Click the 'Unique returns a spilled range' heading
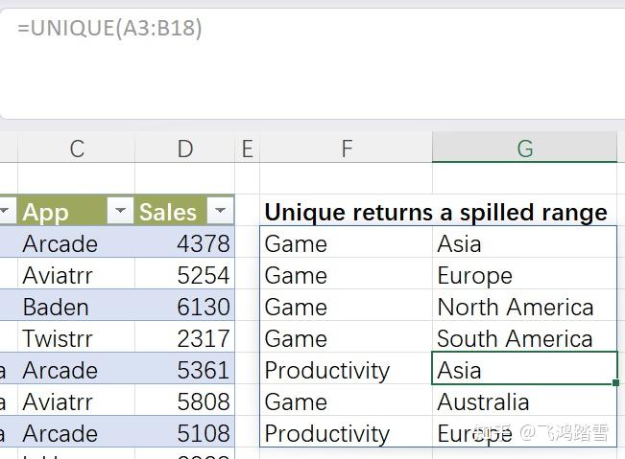Screen dimensions: 625x459 tap(436, 213)
